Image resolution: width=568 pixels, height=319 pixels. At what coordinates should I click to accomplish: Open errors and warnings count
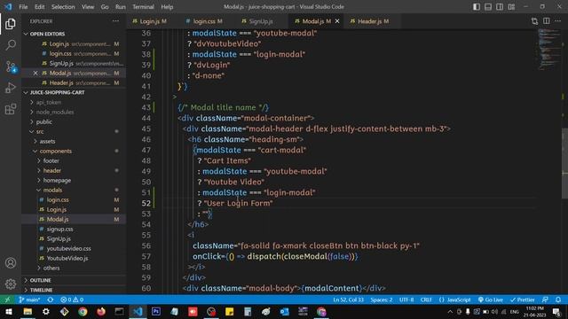(x=72, y=300)
